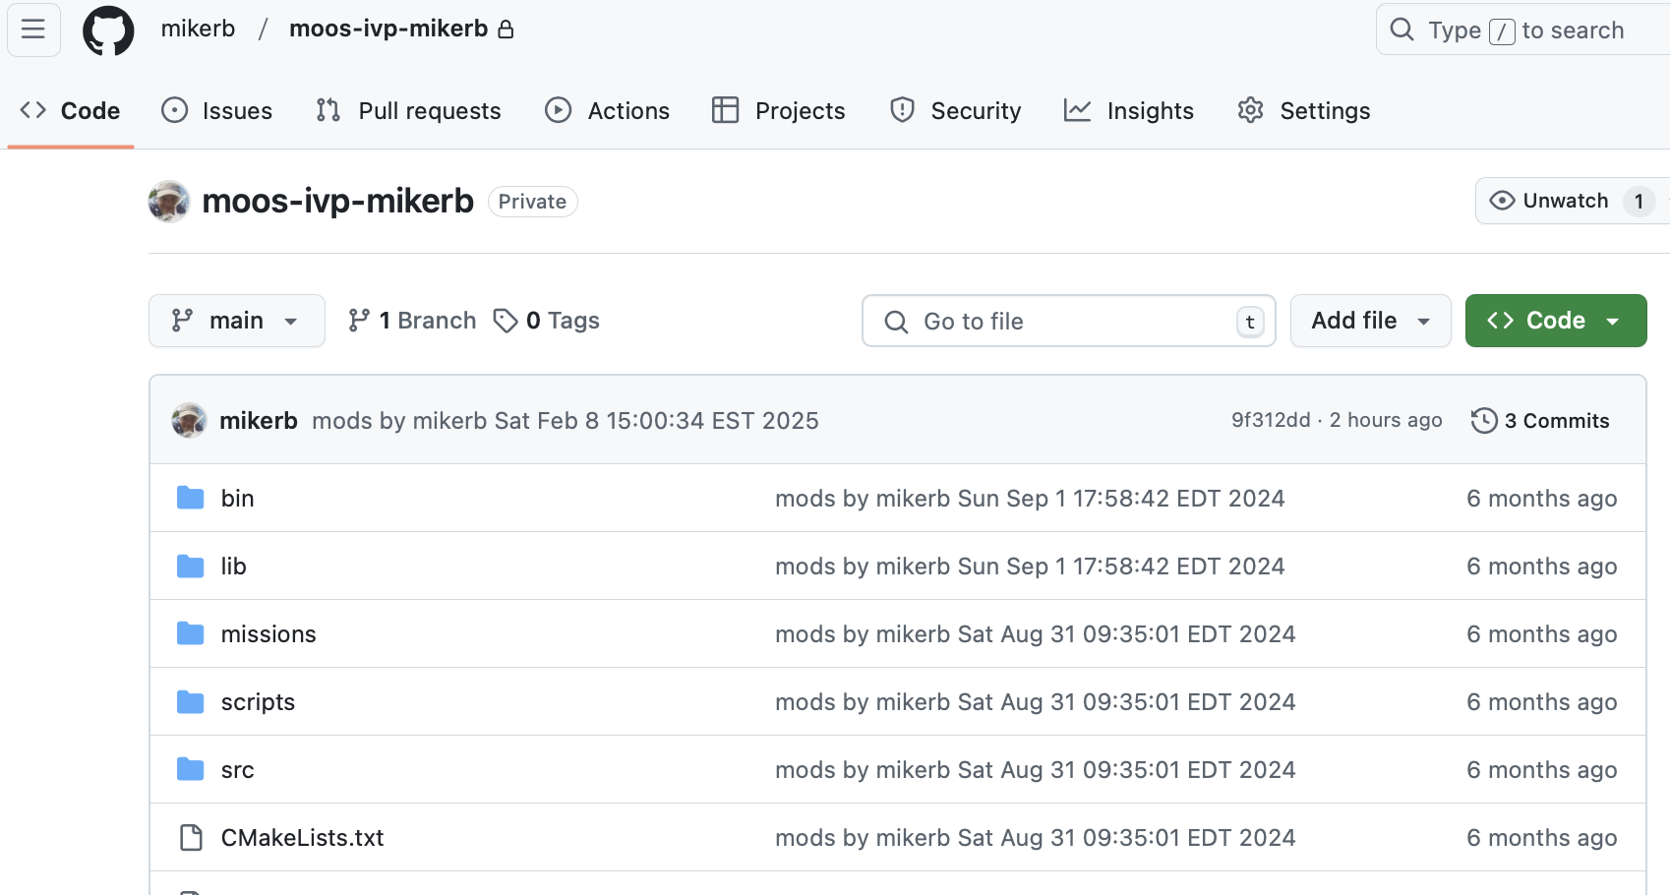Click mikerb avatar in commit row
1670x895 pixels.
click(x=189, y=421)
